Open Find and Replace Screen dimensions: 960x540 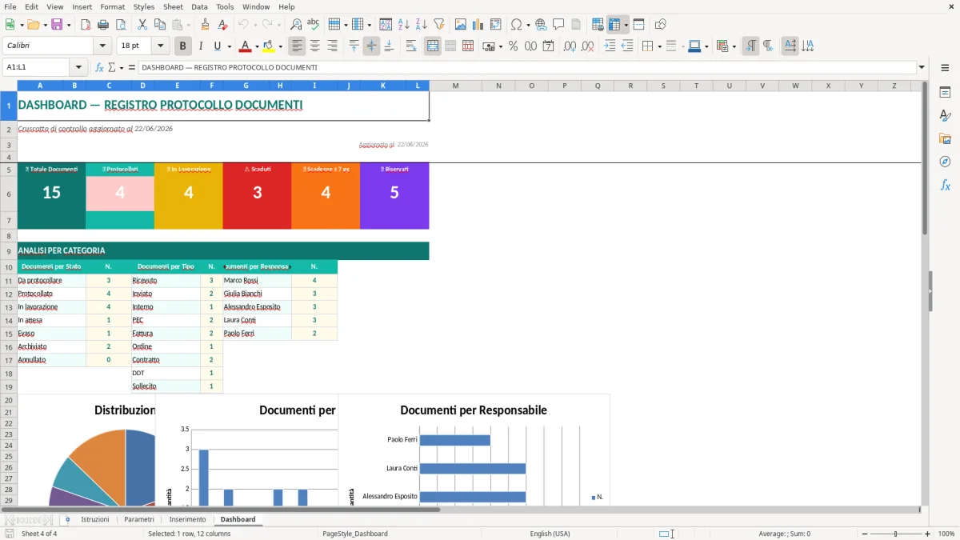coord(296,25)
